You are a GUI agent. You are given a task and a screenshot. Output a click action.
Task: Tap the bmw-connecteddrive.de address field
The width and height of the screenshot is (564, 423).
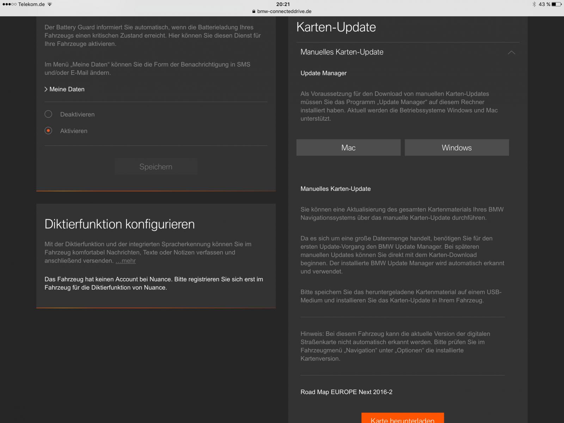click(284, 11)
